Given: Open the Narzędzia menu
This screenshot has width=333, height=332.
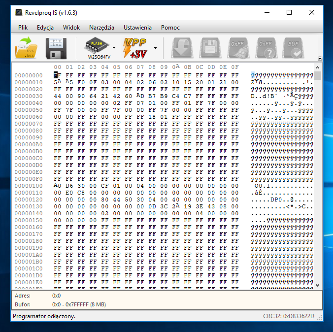Looking at the screenshot, I should pos(101,28).
